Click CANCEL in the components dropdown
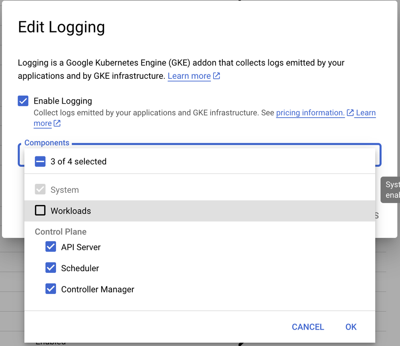 point(308,327)
